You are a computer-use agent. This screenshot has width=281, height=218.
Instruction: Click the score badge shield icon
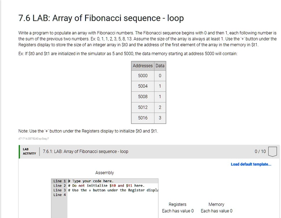272,152
